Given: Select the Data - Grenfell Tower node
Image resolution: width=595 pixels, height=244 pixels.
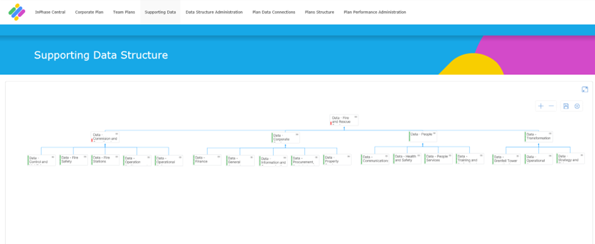Looking at the screenshot, I should click(506, 160).
